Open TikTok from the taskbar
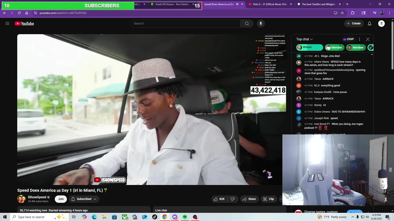The image size is (394, 221). point(155,217)
